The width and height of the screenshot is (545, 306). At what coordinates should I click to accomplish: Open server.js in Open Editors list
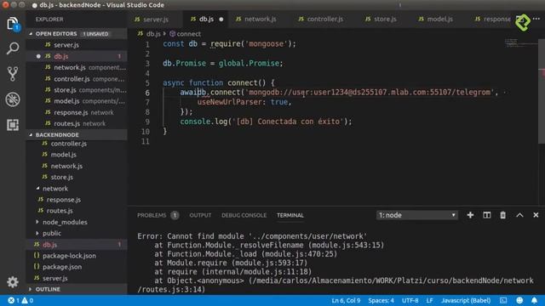[x=77, y=45]
